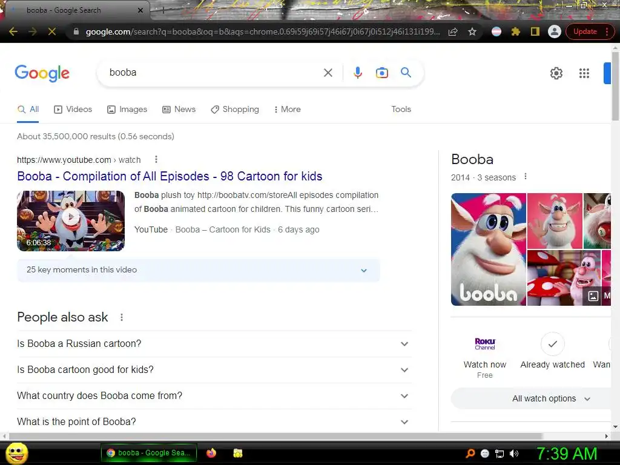Expand 25 key moments in this video
Image resolution: width=620 pixels, height=465 pixels.
[x=199, y=270]
